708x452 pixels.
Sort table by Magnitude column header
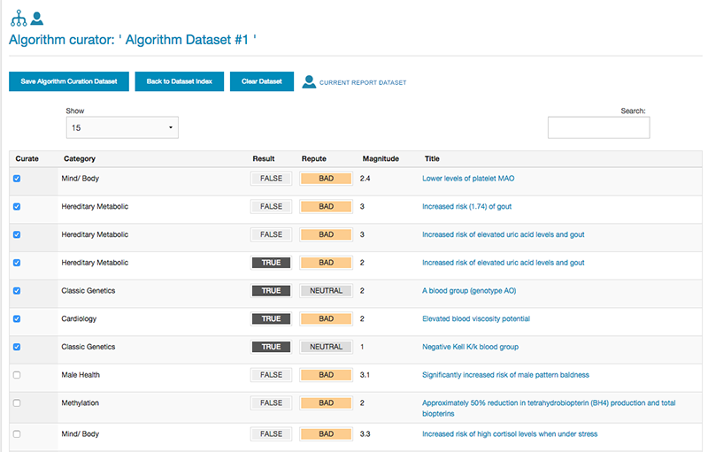[381, 159]
